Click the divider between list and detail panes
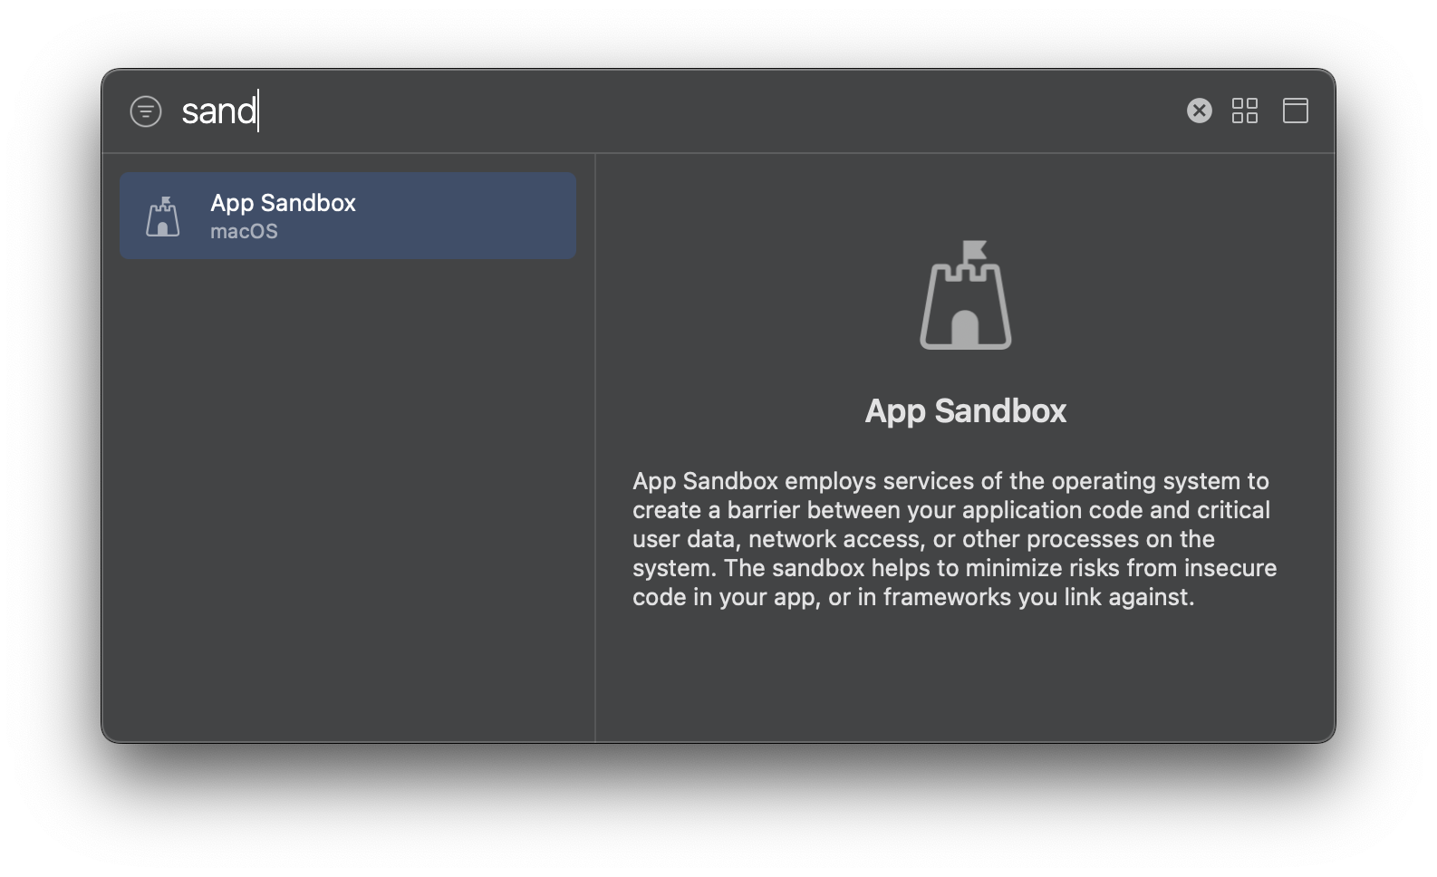The width and height of the screenshot is (1437, 877). 595,448
